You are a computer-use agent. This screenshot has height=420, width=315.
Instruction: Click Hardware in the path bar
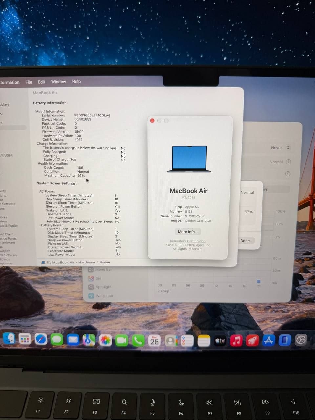coord(87,262)
